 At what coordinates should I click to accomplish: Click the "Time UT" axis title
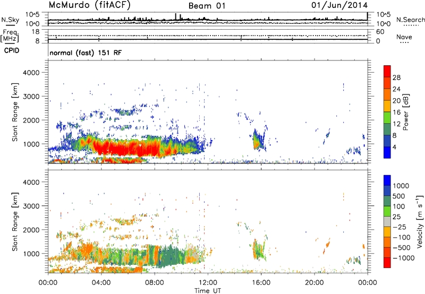pos(208,291)
